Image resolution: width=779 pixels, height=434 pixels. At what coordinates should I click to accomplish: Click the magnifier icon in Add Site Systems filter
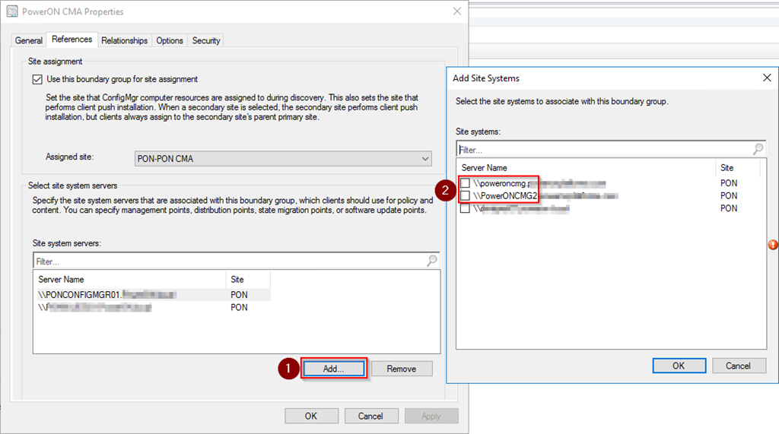758,150
